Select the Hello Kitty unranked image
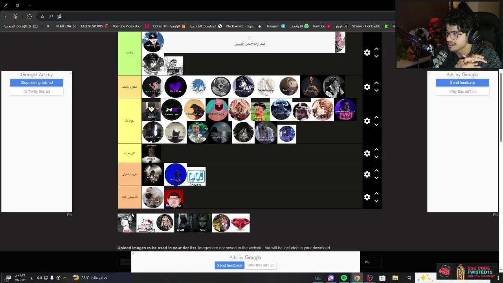Image resolution: width=503 pixels, height=283 pixels. coord(146,223)
